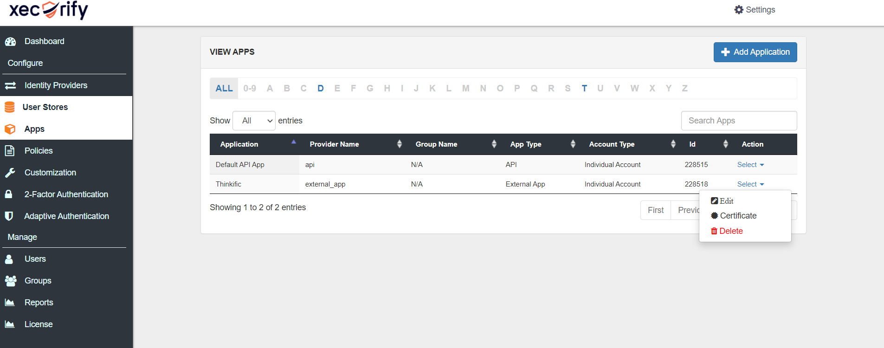Click the First pagination button
The image size is (884, 348).
coord(656,210)
